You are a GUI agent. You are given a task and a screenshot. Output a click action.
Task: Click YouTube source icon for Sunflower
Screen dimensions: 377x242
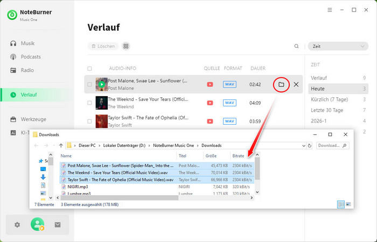(210, 84)
